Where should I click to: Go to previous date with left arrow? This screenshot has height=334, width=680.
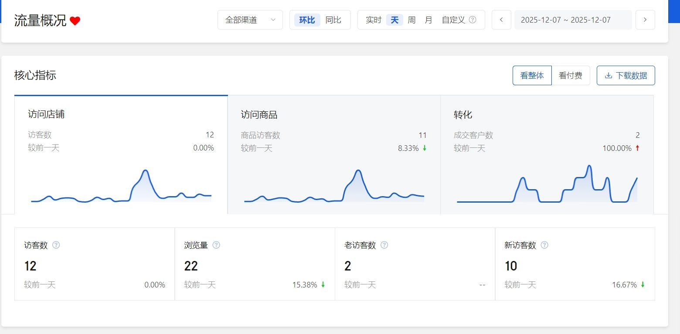[501, 20]
